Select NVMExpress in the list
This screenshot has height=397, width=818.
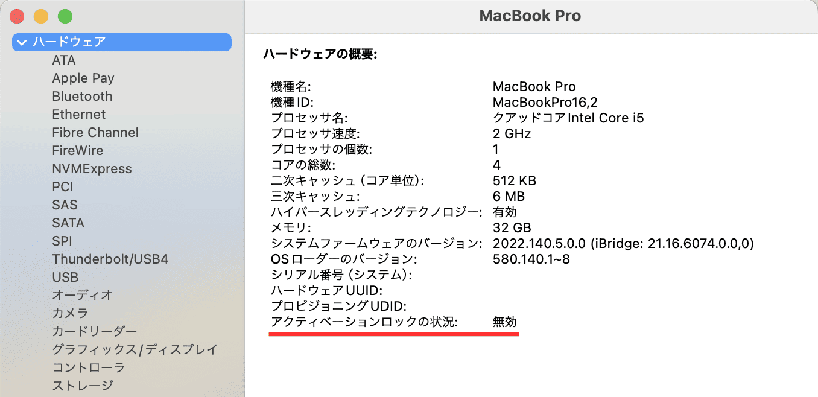point(92,169)
